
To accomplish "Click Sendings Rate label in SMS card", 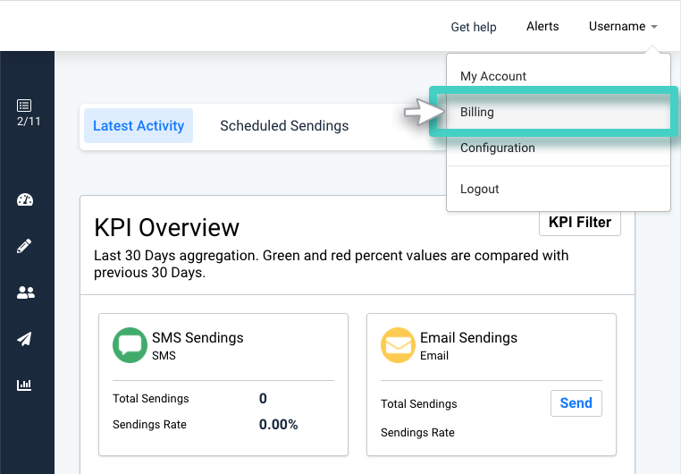I will 149,425.
